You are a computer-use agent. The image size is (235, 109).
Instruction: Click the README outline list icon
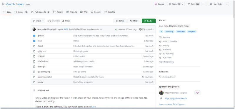34,90
